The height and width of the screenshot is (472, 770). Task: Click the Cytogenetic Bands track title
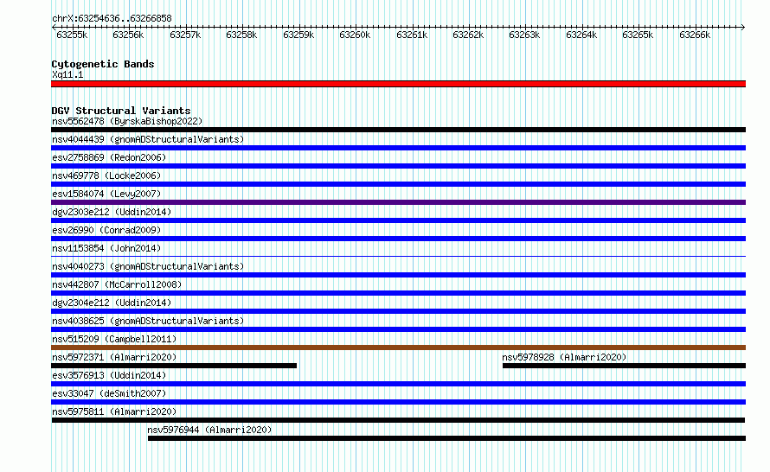pos(103,64)
